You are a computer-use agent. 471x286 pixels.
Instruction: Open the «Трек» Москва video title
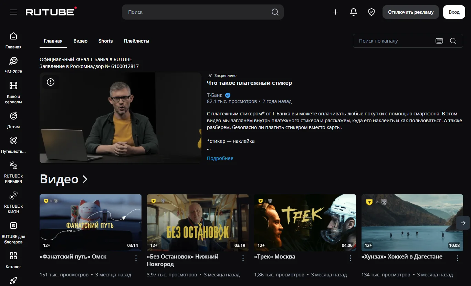[x=274, y=257]
